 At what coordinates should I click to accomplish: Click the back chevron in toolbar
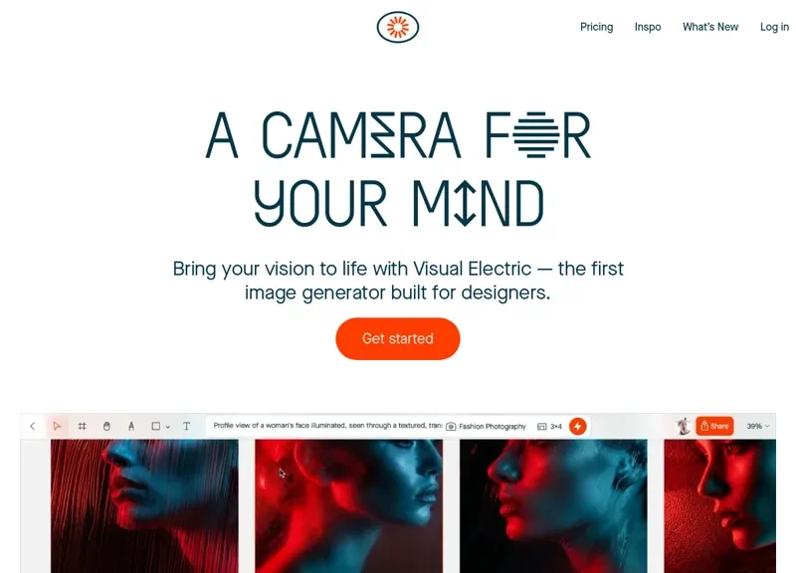33,427
